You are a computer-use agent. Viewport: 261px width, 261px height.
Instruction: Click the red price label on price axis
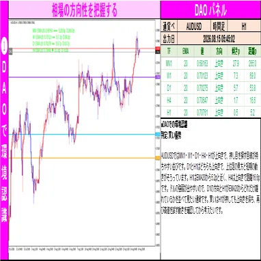[x=157, y=49]
